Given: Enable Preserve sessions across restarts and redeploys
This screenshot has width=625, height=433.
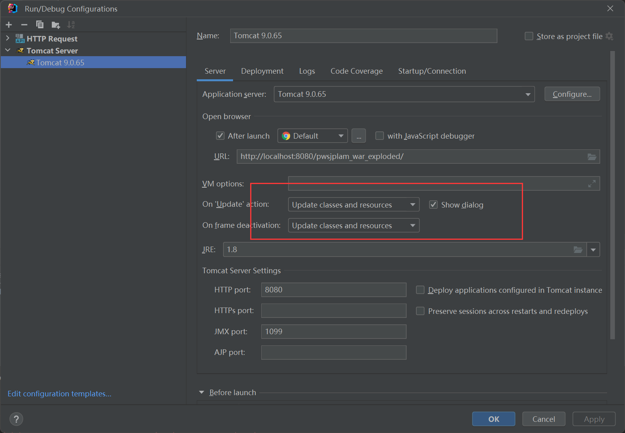Looking at the screenshot, I should [x=420, y=311].
